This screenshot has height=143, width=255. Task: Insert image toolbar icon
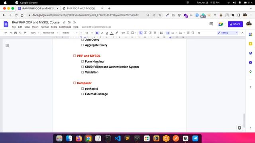coord(133,33)
